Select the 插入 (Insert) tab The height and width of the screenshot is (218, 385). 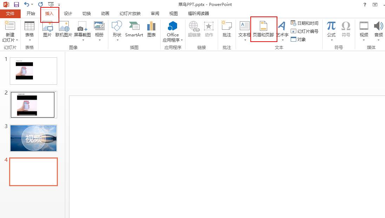click(x=49, y=13)
